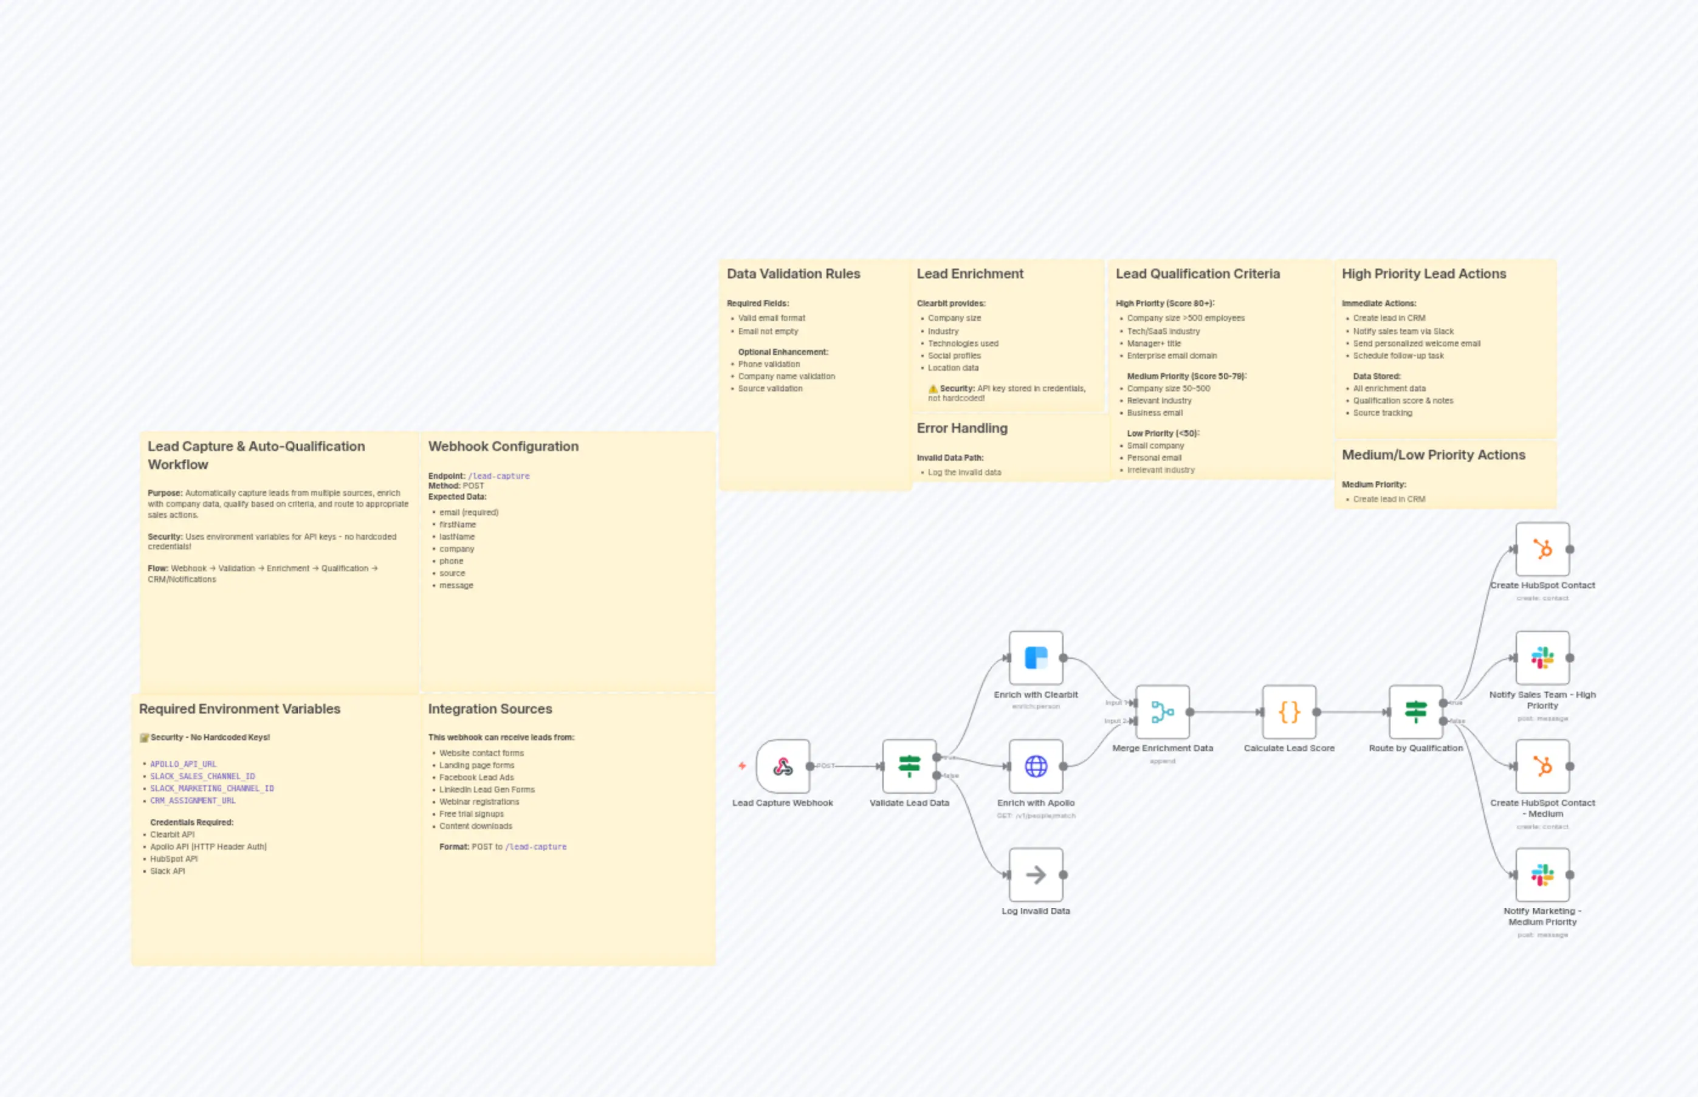Select the Validate Lead Data filter node
Screen dimensions: 1698x1097
point(909,766)
